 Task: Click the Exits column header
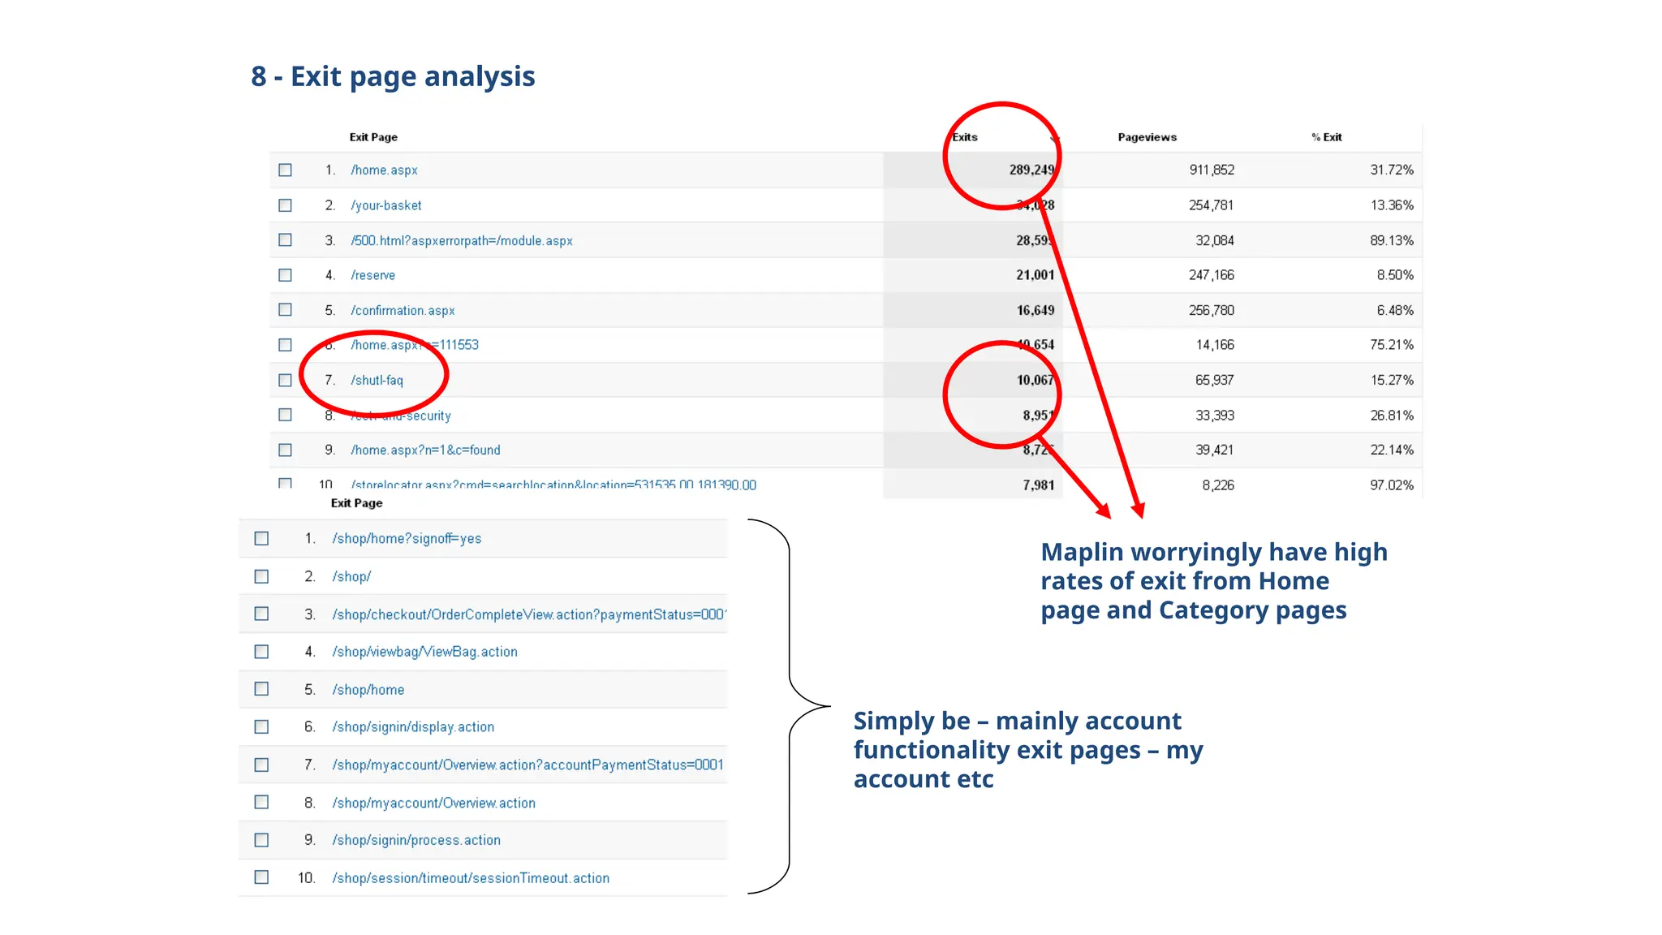[965, 137]
